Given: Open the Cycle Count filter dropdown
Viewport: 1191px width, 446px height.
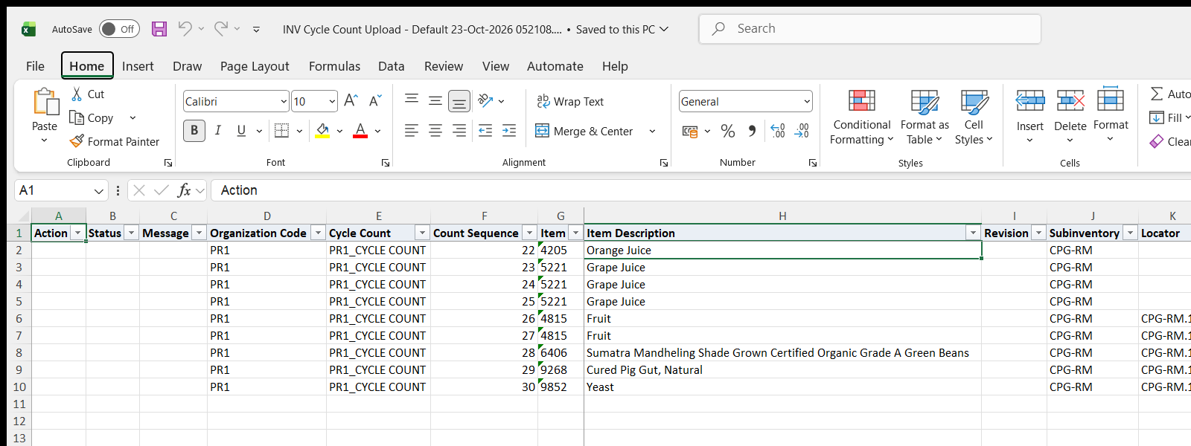Looking at the screenshot, I should pyautogui.click(x=422, y=233).
